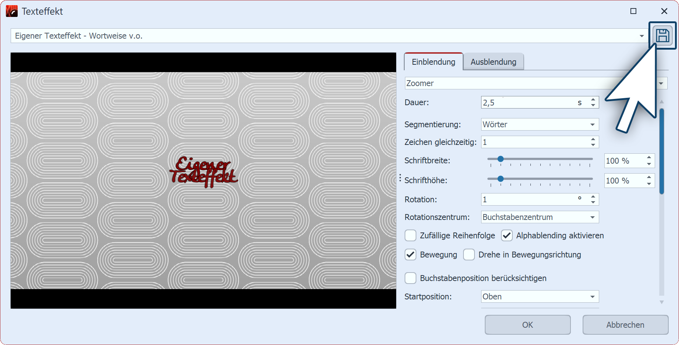Disable Alphablending aktivieren checkbox
Viewport: 679px width, 345px height.
[507, 235]
